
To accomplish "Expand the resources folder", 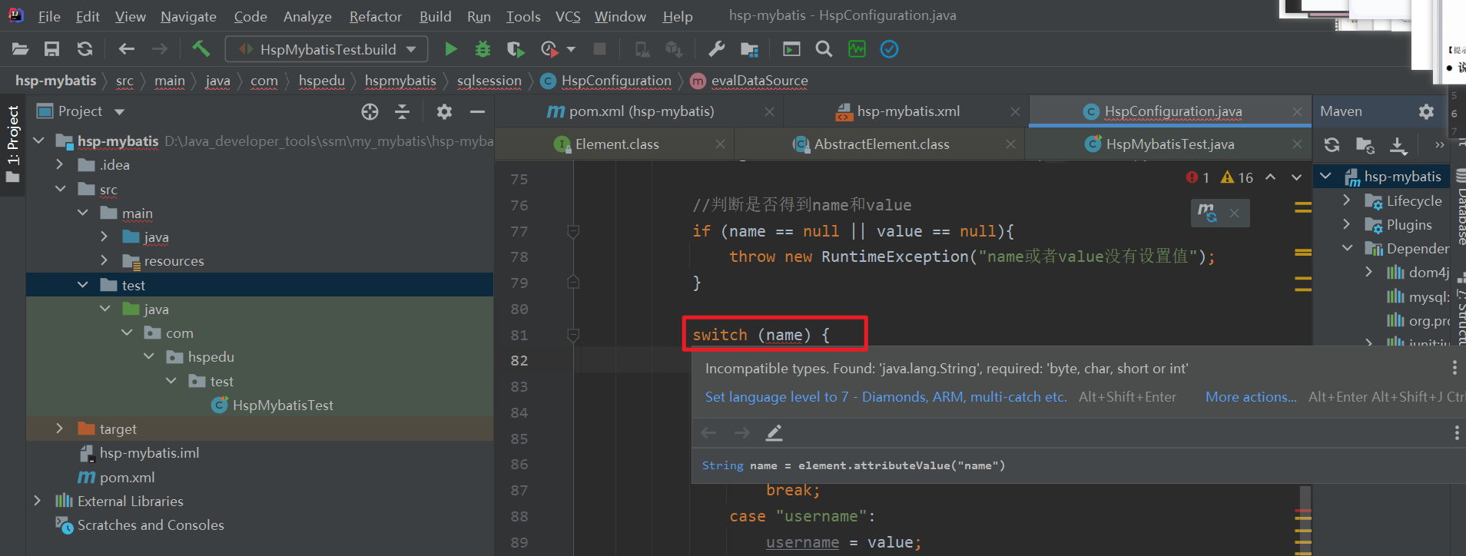I will [104, 260].
